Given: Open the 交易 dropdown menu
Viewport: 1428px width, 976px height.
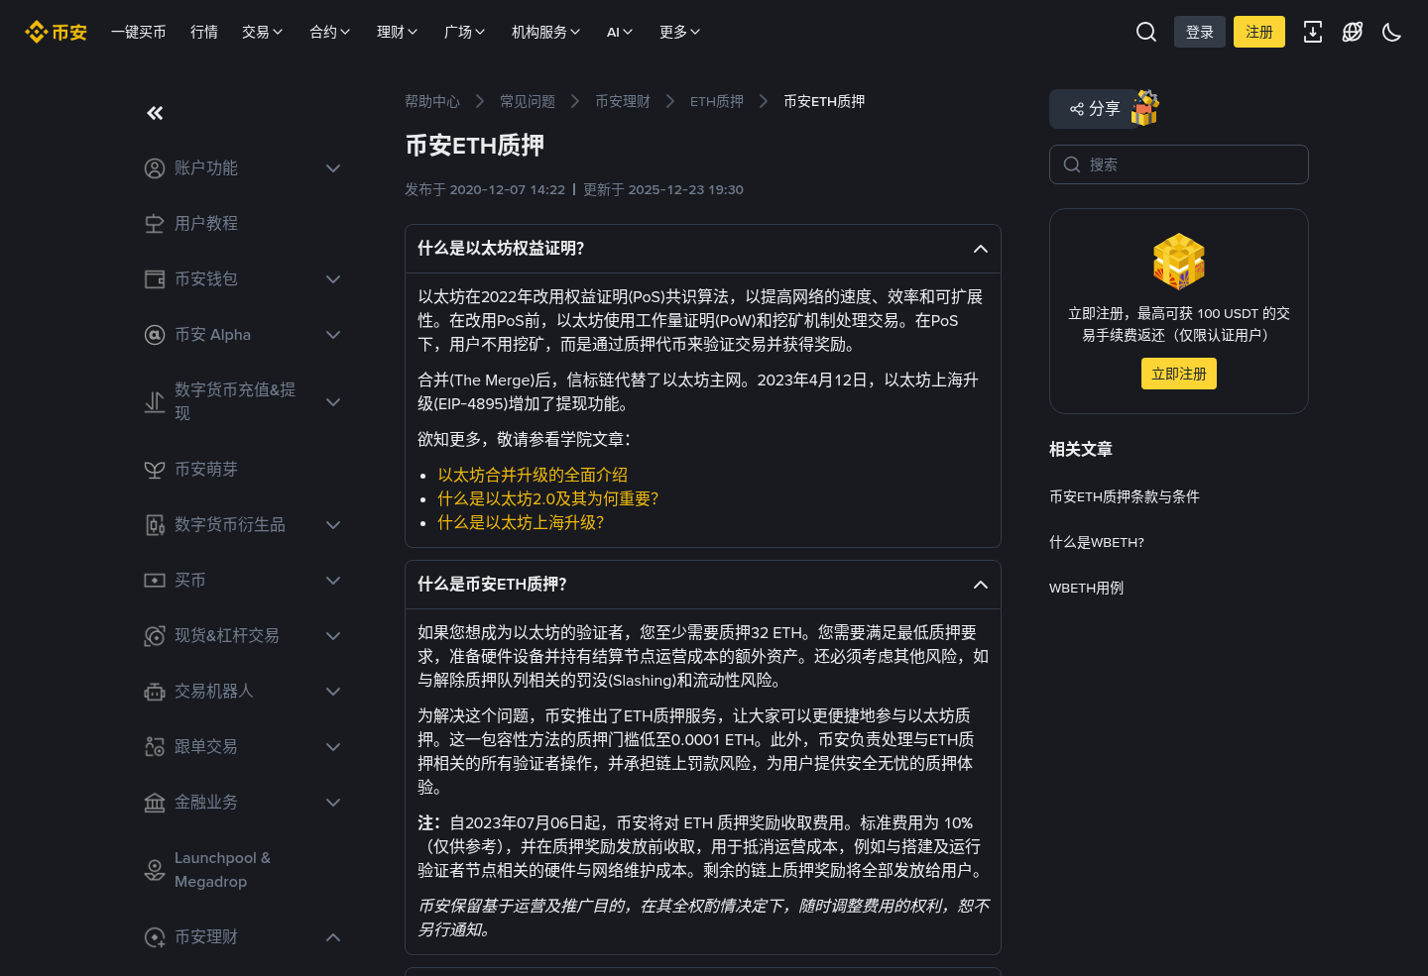Looking at the screenshot, I should [x=263, y=32].
